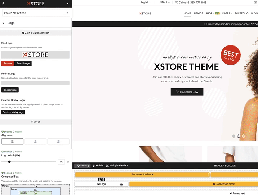Image resolution: width=258 pixels, height=195 pixels.
Task: Set logo alignment to left
Action: pyautogui.click(x=12, y=142)
